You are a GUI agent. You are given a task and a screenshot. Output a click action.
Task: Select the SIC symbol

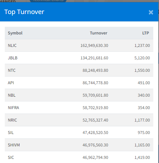pos(11,158)
